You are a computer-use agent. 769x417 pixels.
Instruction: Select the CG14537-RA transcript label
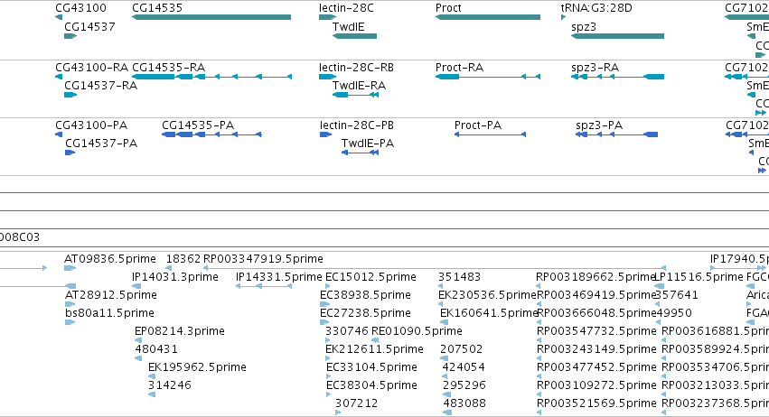point(101,85)
